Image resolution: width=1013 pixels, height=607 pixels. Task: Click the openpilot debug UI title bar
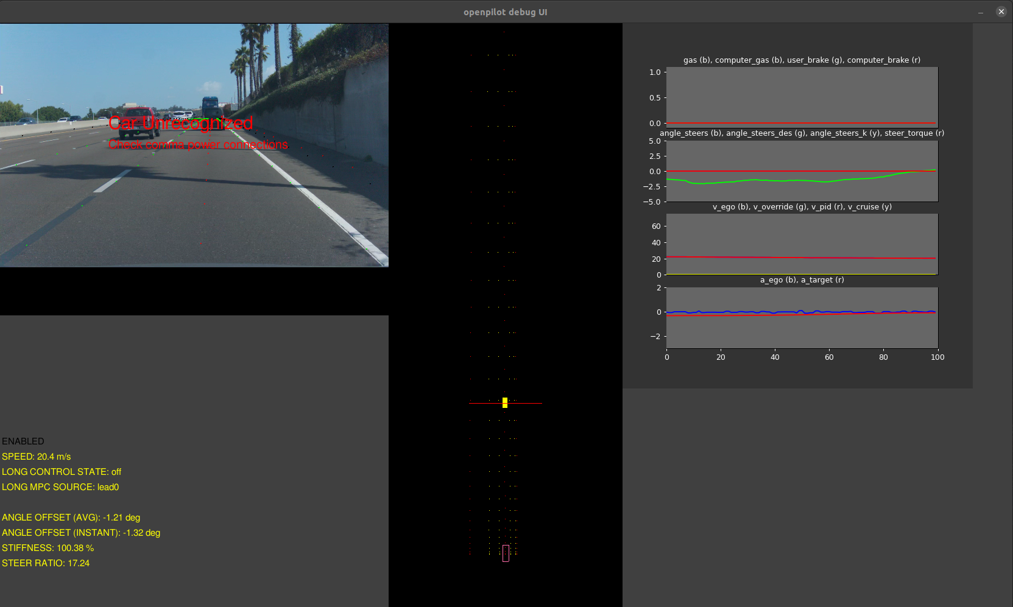pos(506,12)
